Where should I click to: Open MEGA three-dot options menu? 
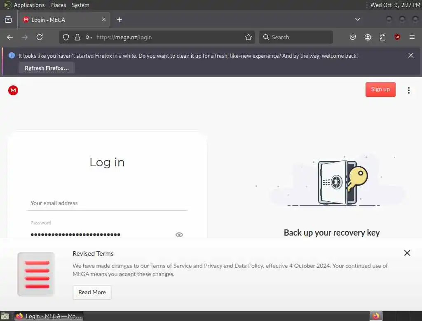408,90
